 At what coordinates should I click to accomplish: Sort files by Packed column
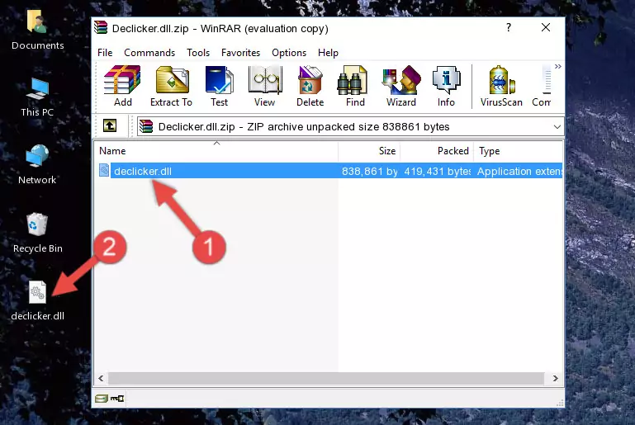437,151
